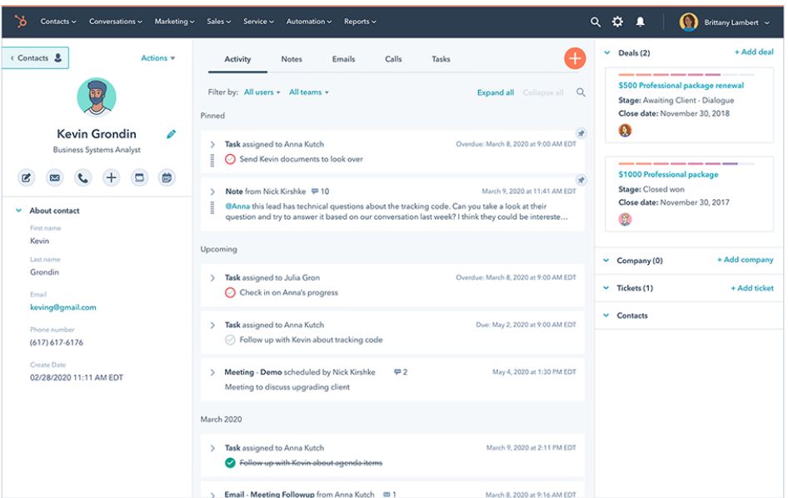Image resolution: width=788 pixels, height=498 pixels.
Task: Open the All teams filter dropdown
Action: click(x=308, y=92)
